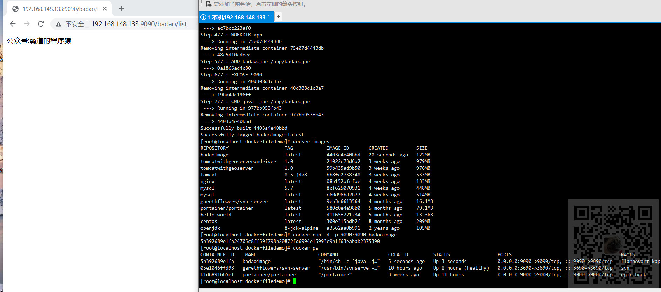Viewport: 661px width, 292px height.
Task: Click the browser back arrow
Action: point(13,24)
